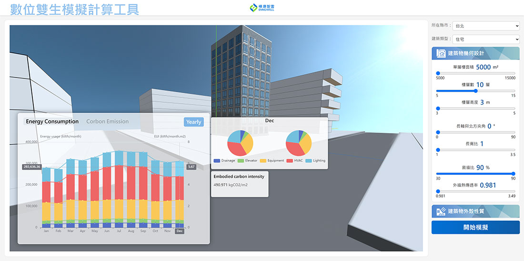
Task: Switch to the Carbon Emission tab
Action: (x=107, y=122)
